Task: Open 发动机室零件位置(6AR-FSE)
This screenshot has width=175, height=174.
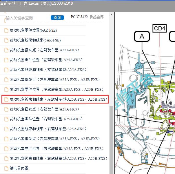Action: (x=33, y=30)
